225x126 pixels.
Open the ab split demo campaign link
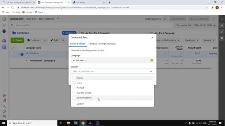tap(32, 53)
